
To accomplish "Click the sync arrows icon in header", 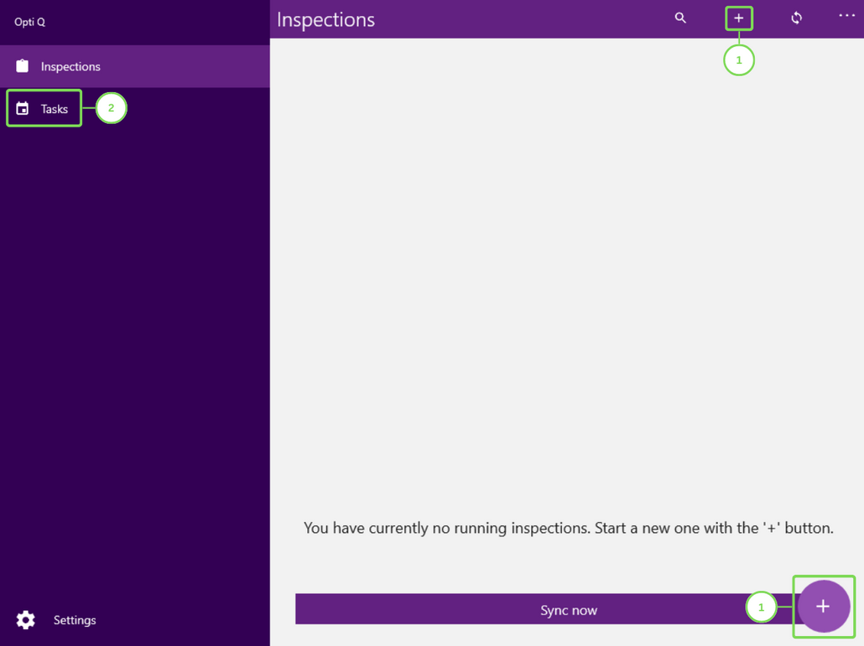I will click(x=796, y=18).
